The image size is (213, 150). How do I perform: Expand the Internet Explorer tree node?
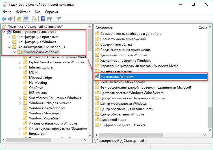[x=20, y=68]
